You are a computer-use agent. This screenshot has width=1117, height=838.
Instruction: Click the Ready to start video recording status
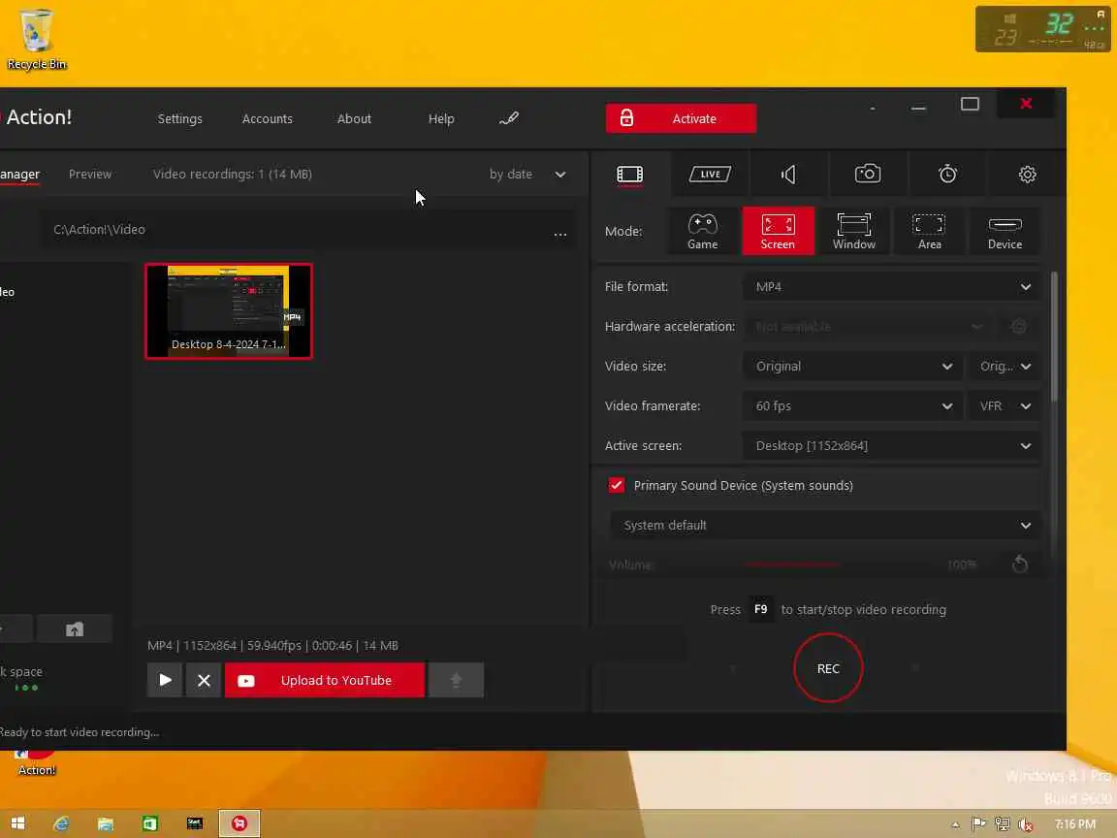80,732
